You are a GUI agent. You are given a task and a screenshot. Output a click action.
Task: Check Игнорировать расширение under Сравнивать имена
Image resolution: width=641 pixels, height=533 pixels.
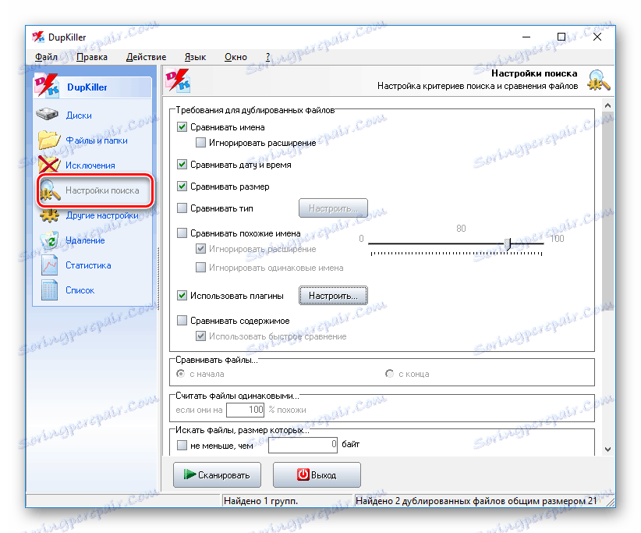coord(200,142)
